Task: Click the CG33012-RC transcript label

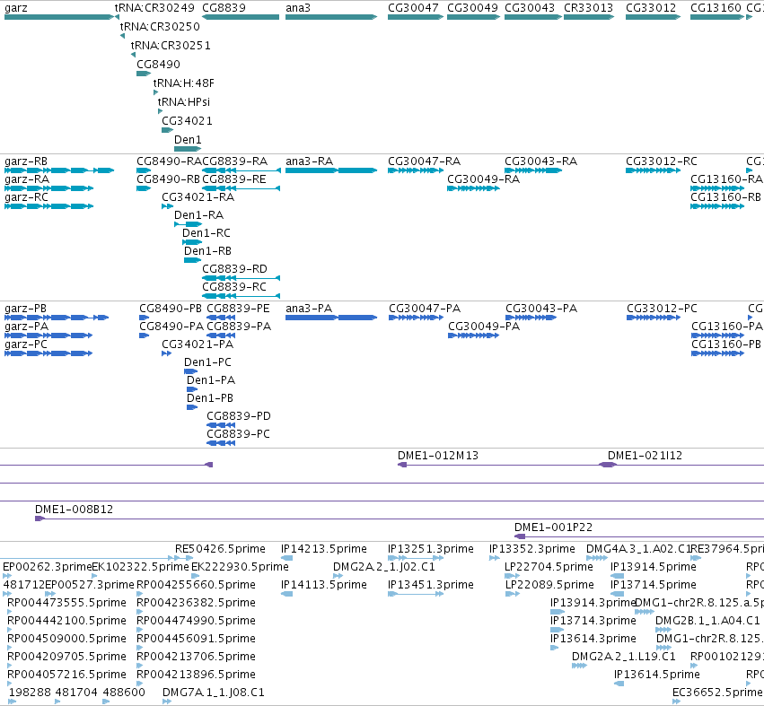Action: pos(661,161)
